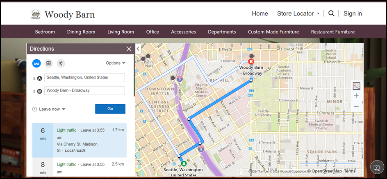Image resolution: width=387 pixels, height=179 pixels.
Task: Open the Store Locator dropdown
Action: (x=298, y=13)
